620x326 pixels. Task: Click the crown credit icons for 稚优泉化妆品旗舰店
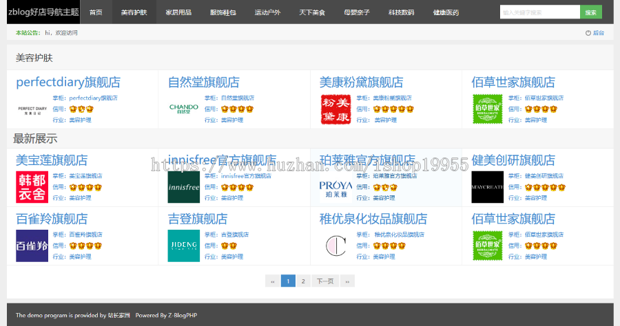(389, 246)
